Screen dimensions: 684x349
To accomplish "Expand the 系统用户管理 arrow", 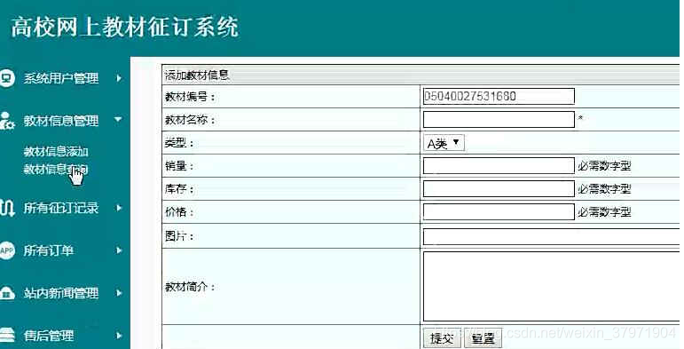I will 119,78.
